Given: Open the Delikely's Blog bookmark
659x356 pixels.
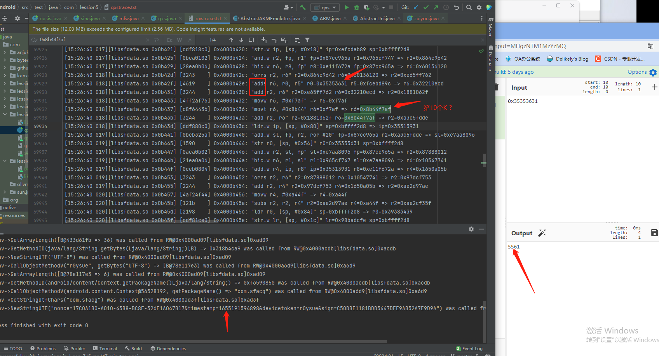Looking at the screenshot, I should (568, 59).
